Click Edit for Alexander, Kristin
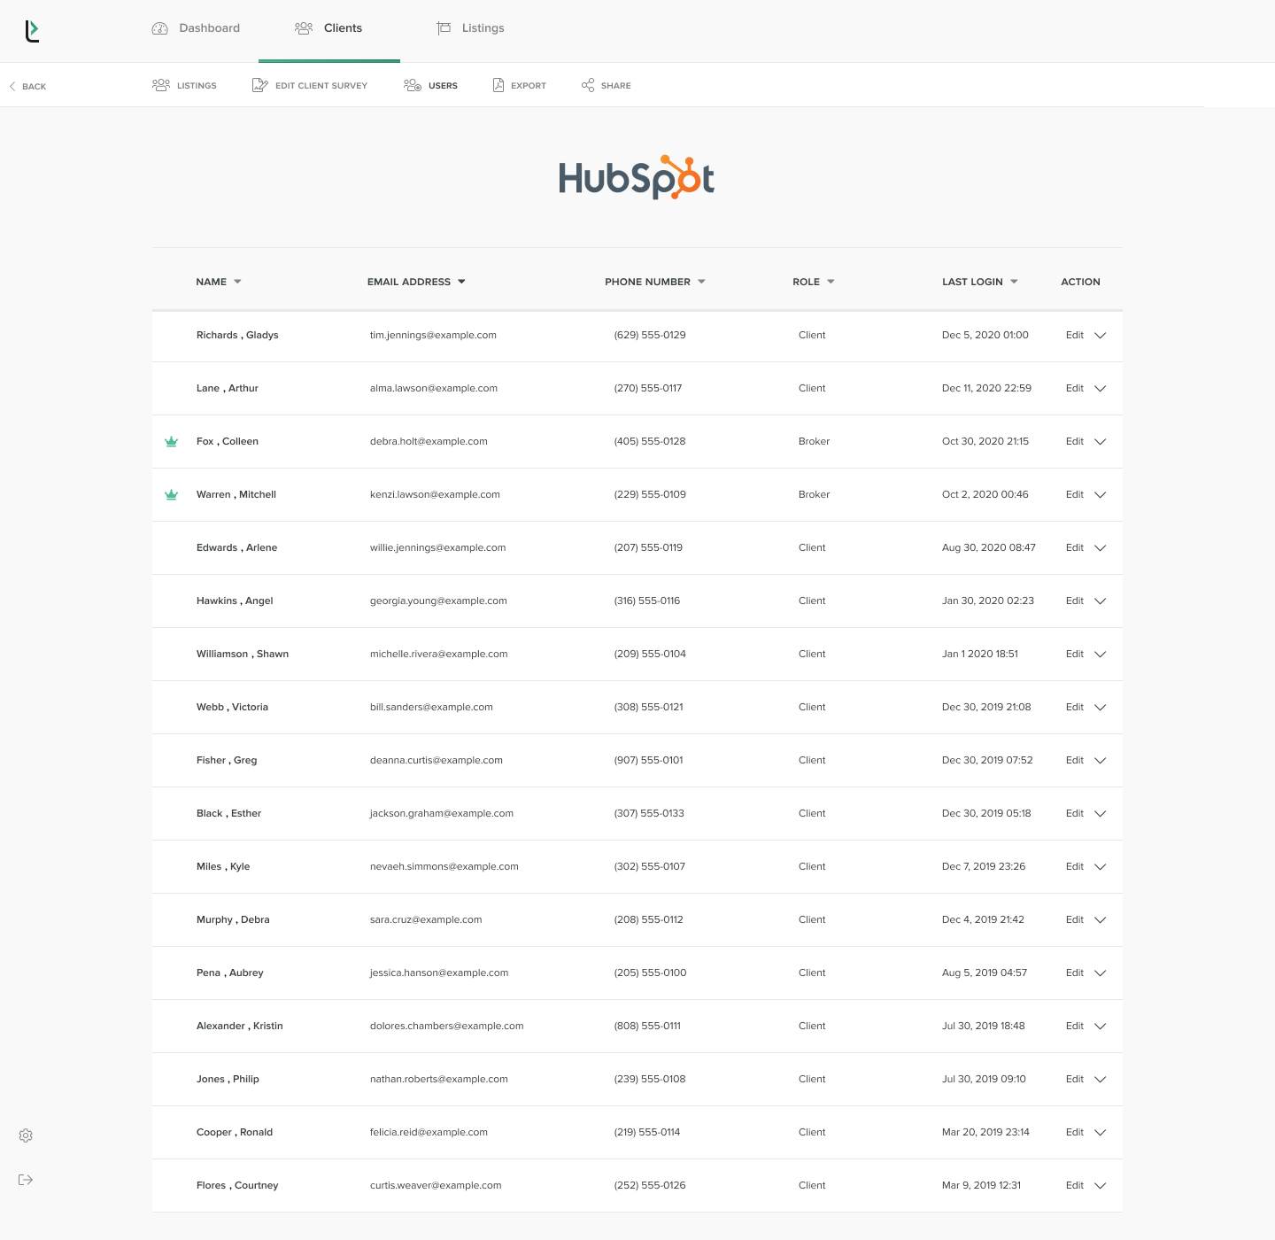This screenshot has height=1240, width=1275. click(x=1075, y=1026)
